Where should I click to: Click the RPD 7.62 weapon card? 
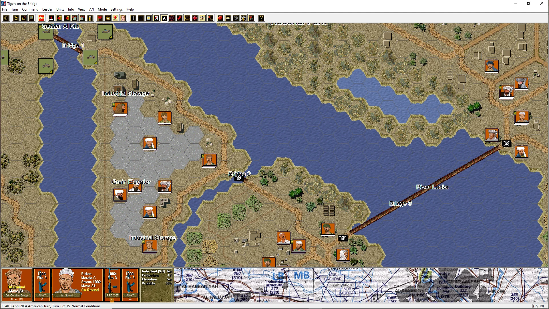(112, 285)
